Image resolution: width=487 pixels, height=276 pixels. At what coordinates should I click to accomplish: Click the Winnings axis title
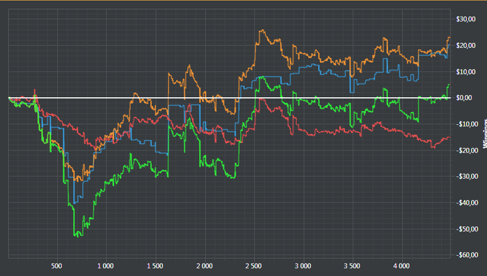pos(484,134)
